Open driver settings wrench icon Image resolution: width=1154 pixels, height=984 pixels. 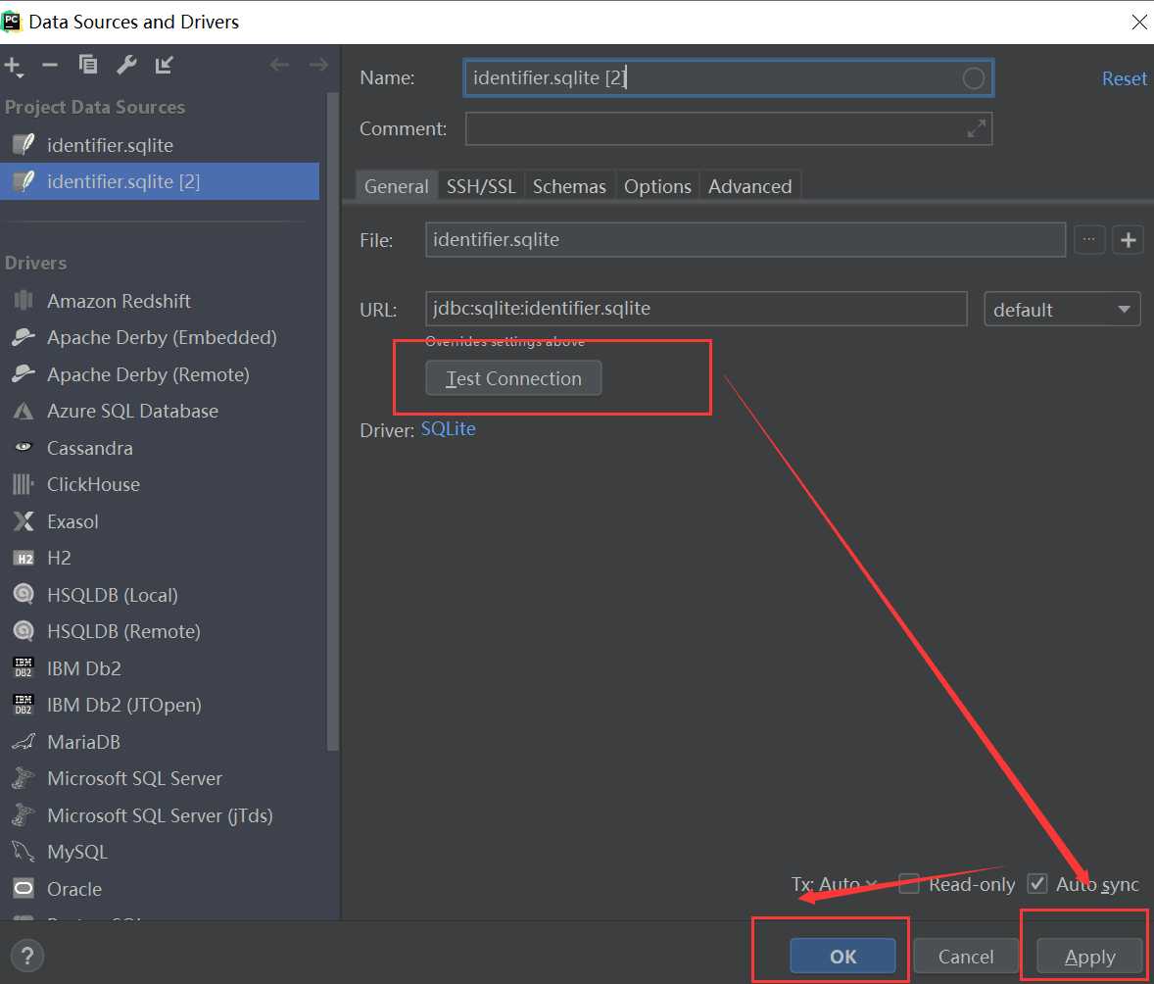126,66
